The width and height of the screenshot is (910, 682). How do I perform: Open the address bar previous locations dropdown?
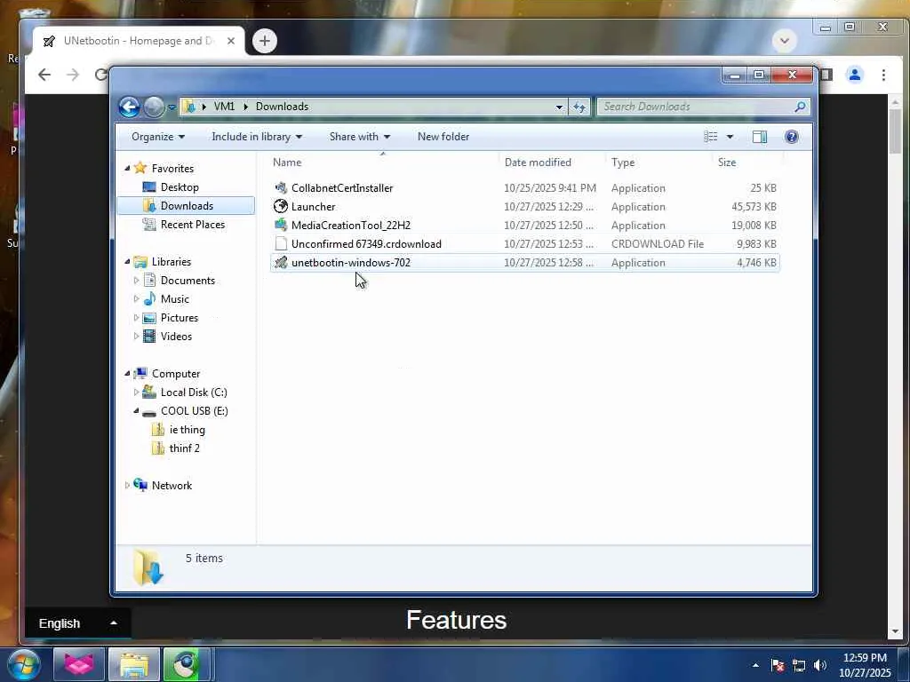559,107
